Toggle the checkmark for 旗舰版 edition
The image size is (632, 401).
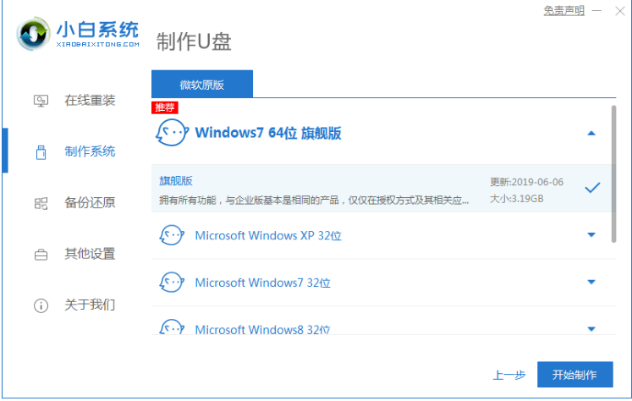(592, 188)
